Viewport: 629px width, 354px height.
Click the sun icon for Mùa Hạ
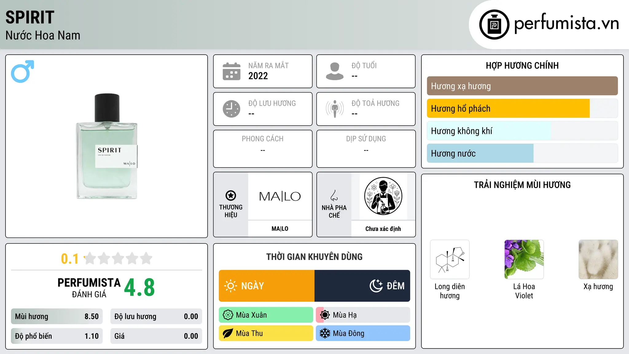pos(325,315)
